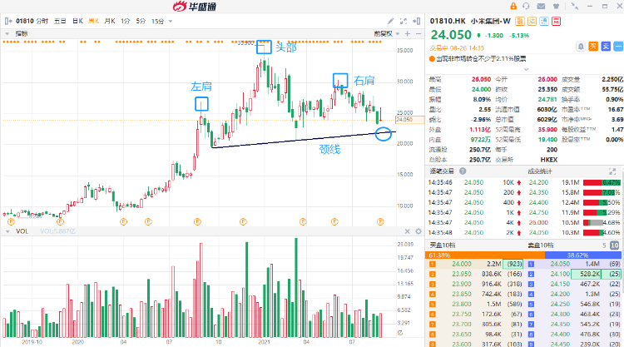Screen dimensions: 624x347
Task: Expand the notice chevron below announcement
Action: pos(526,69)
